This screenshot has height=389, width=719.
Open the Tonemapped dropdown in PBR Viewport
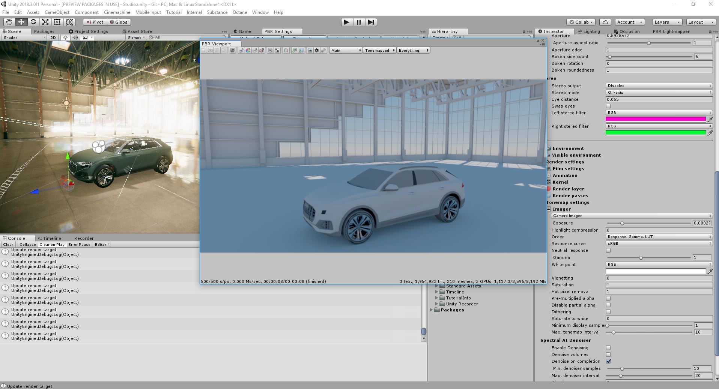[379, 50]
